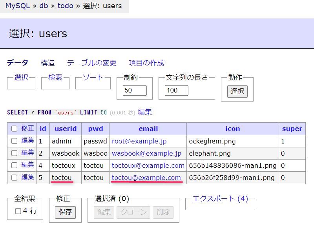Sort by the pwd column header

(95, 129)
